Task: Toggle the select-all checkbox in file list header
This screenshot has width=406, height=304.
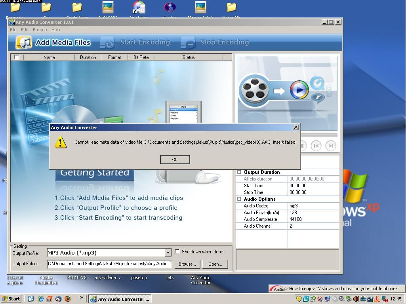Action: pos(17,57)
